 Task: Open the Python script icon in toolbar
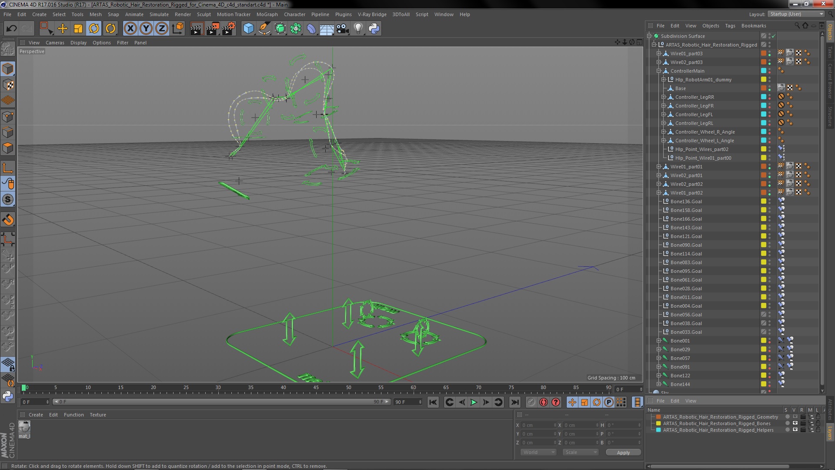(x=374, y=29)
